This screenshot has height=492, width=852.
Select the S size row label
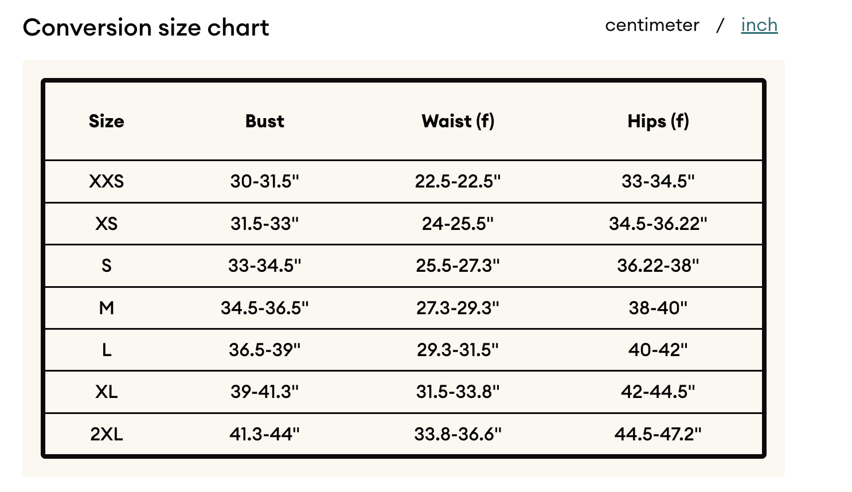click(x=107, y=265)
